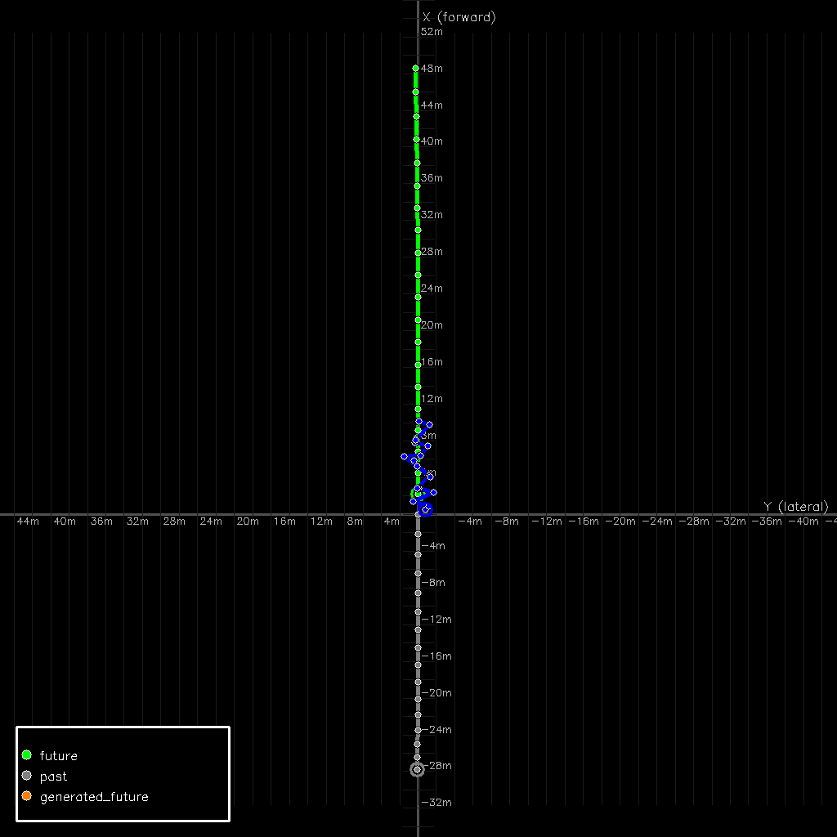Viewport: 837px width, 837px height.
Task: Click "44m" on the Y (lateral) axis
Action: coord(28,521)
